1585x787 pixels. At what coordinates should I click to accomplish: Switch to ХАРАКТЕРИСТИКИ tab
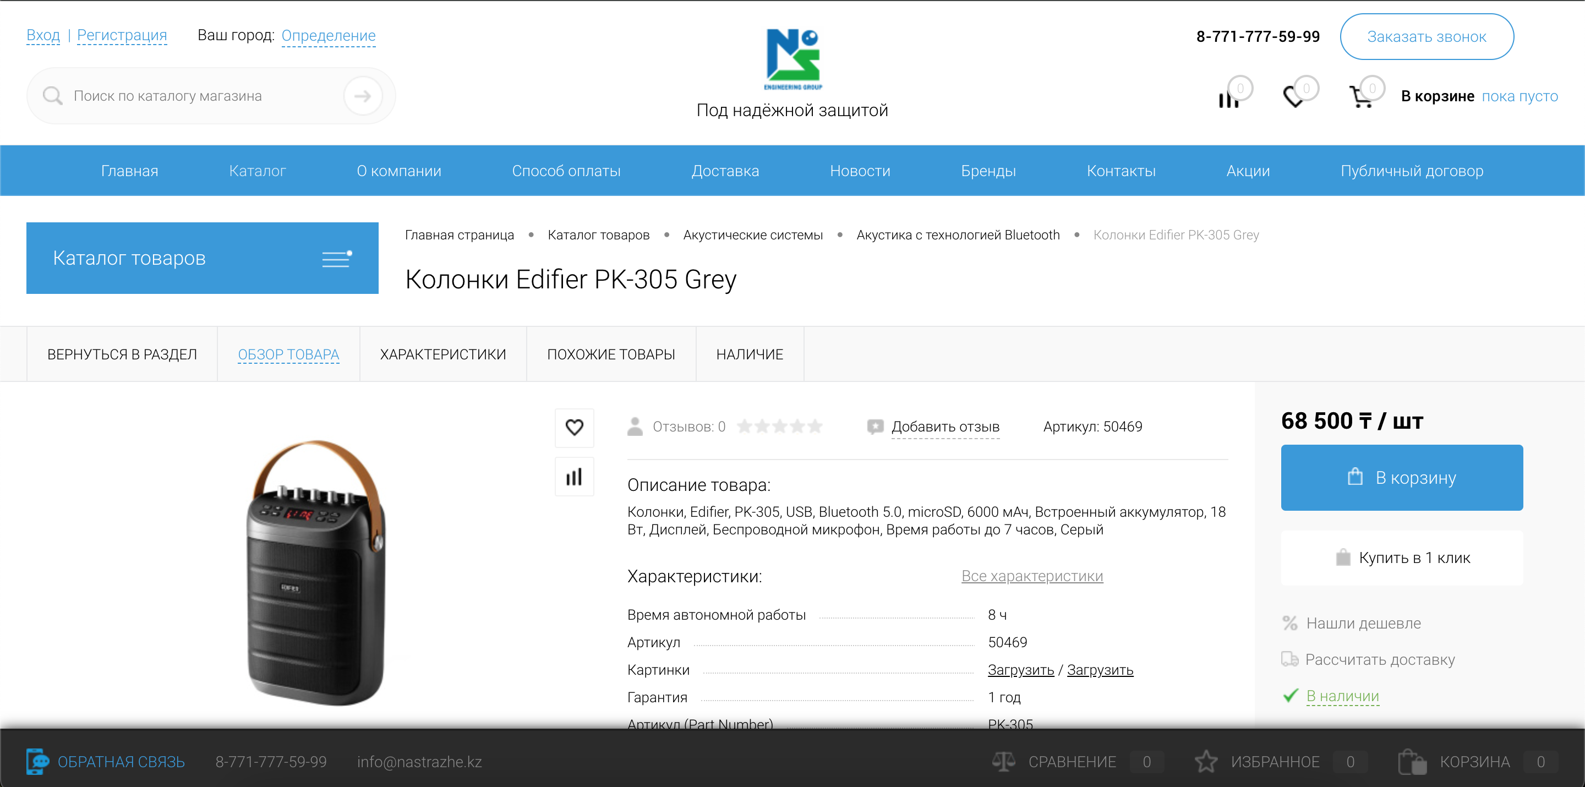(x=443, y=354)
